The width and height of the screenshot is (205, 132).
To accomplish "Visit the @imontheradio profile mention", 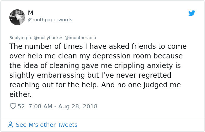I will (80, 38).
